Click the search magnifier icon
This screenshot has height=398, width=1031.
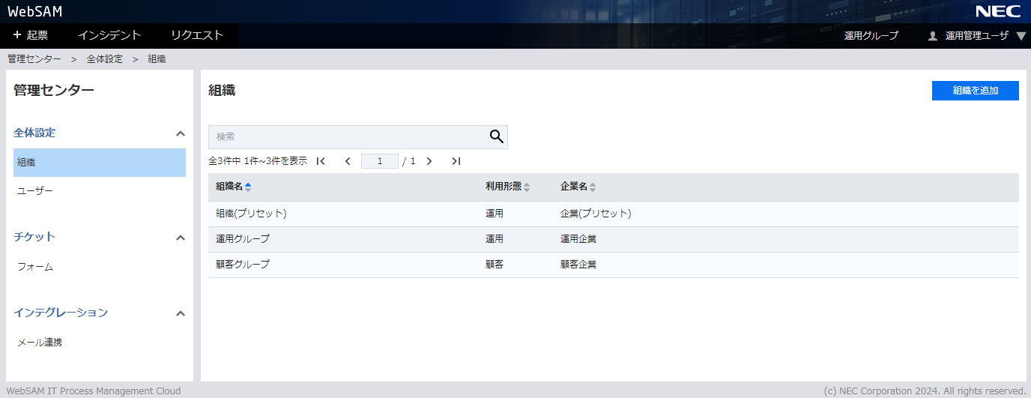(496, 136)
